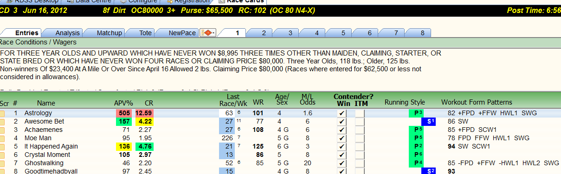561x174 pixels.
Task: Check ITM contender box for Achaemenes
Action: coord(360,130)
